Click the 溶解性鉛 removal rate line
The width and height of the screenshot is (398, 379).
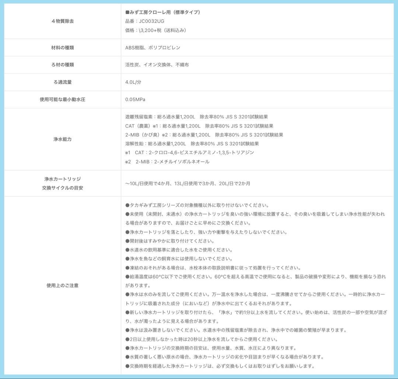[x=192, y=144]
